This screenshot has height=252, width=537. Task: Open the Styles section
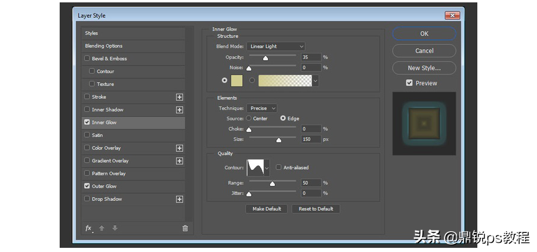click(x=133, y=33)
